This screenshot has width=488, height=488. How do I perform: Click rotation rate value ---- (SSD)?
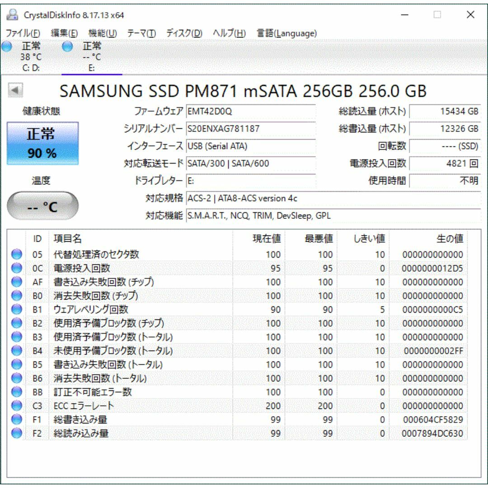tap(445, 146)
